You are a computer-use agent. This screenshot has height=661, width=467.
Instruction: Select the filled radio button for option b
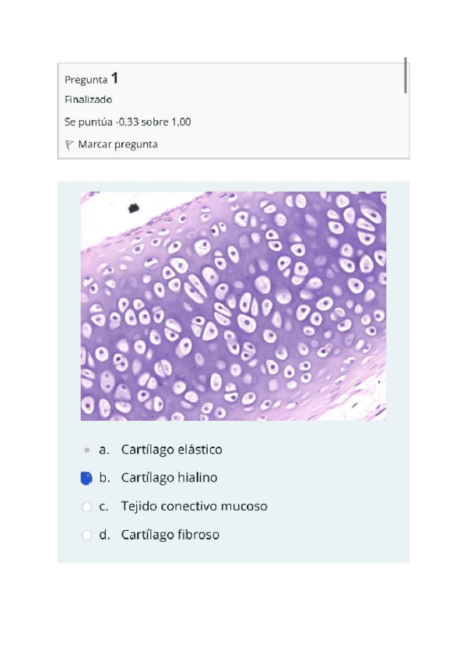86,478
